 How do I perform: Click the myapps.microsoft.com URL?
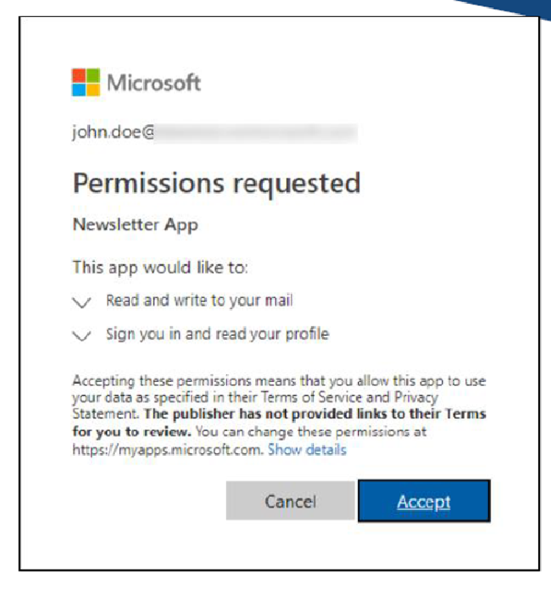point(168,450)
